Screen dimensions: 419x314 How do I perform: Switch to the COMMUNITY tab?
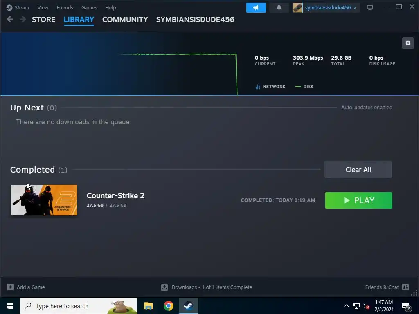point(125,20)
